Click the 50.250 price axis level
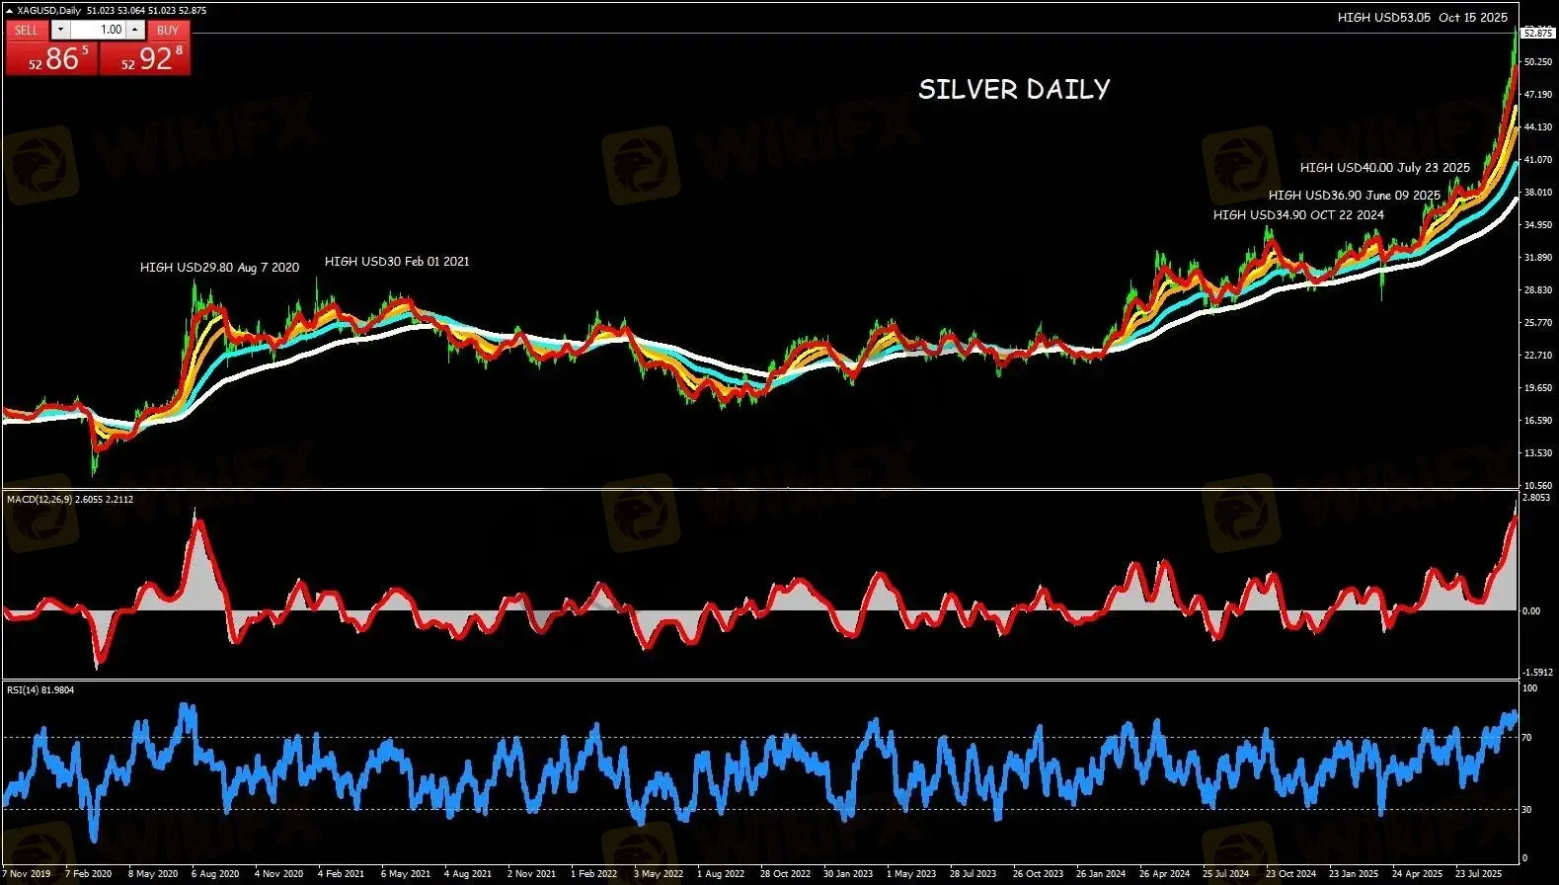1559x885 pixels. [x=1538, y=62]
